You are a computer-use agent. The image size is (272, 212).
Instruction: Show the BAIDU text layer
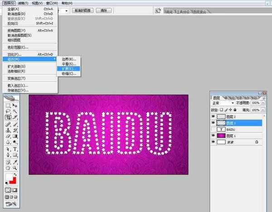coord(214,129)
